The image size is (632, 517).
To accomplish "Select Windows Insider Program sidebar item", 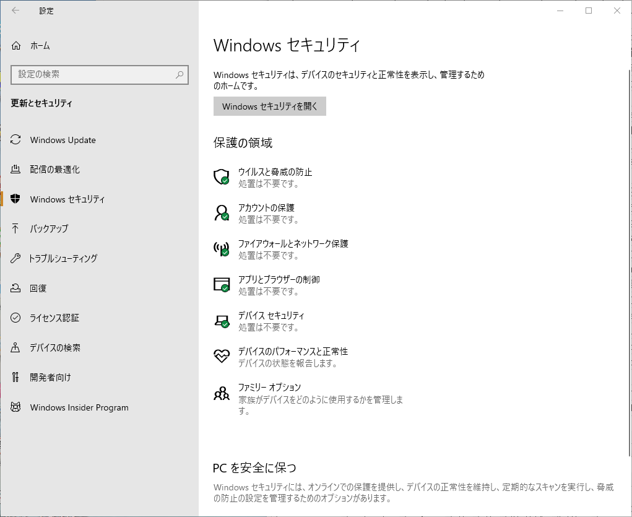I will (x=99, y=407).
